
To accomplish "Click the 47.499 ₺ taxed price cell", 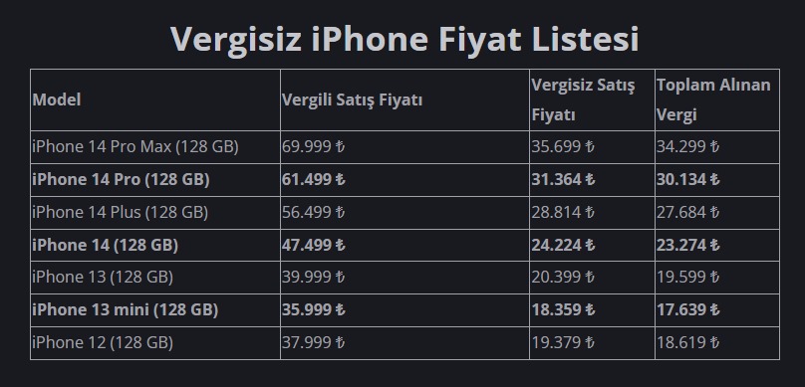I will pyautogui.click(x=404, y=246).
